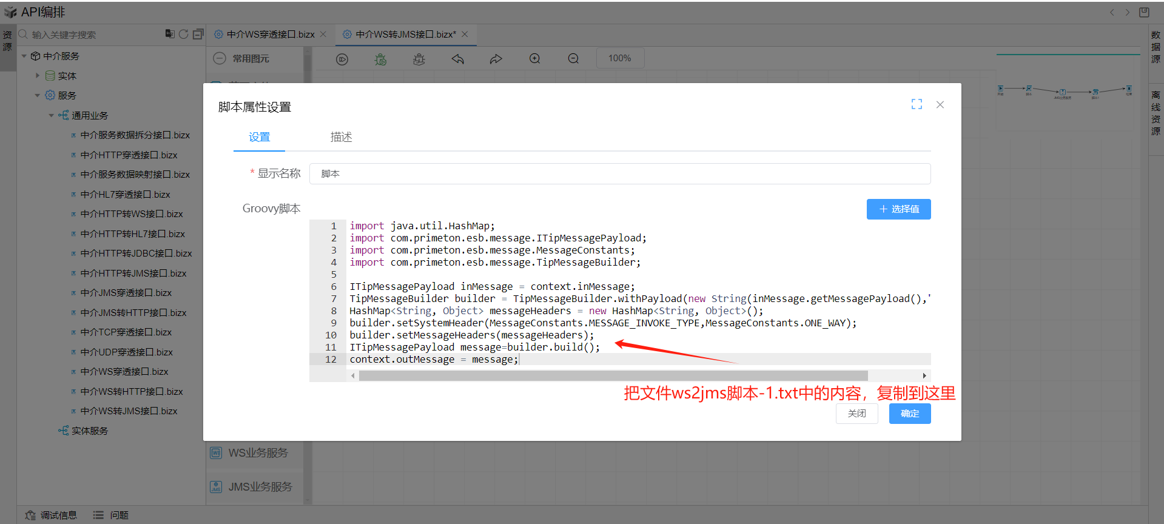Click the redo arrow in toolbar
1164x524 pixels.
(496, 59)
